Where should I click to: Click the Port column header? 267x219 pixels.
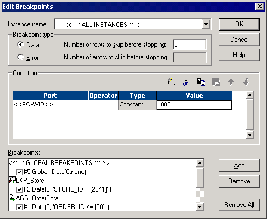pyautogui.click(x=51, y=96)
